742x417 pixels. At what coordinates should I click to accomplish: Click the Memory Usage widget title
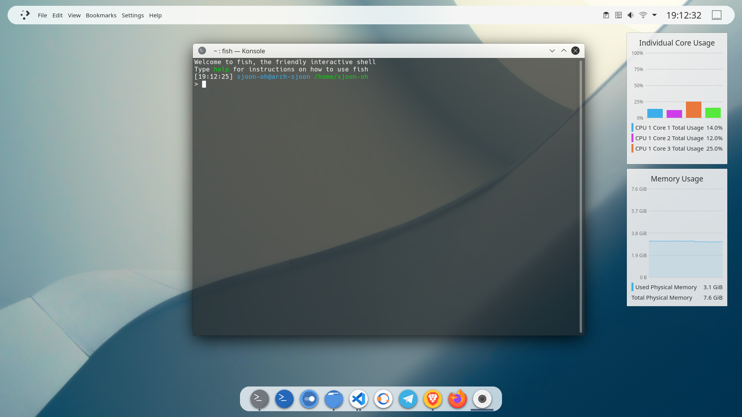(677, 179)
